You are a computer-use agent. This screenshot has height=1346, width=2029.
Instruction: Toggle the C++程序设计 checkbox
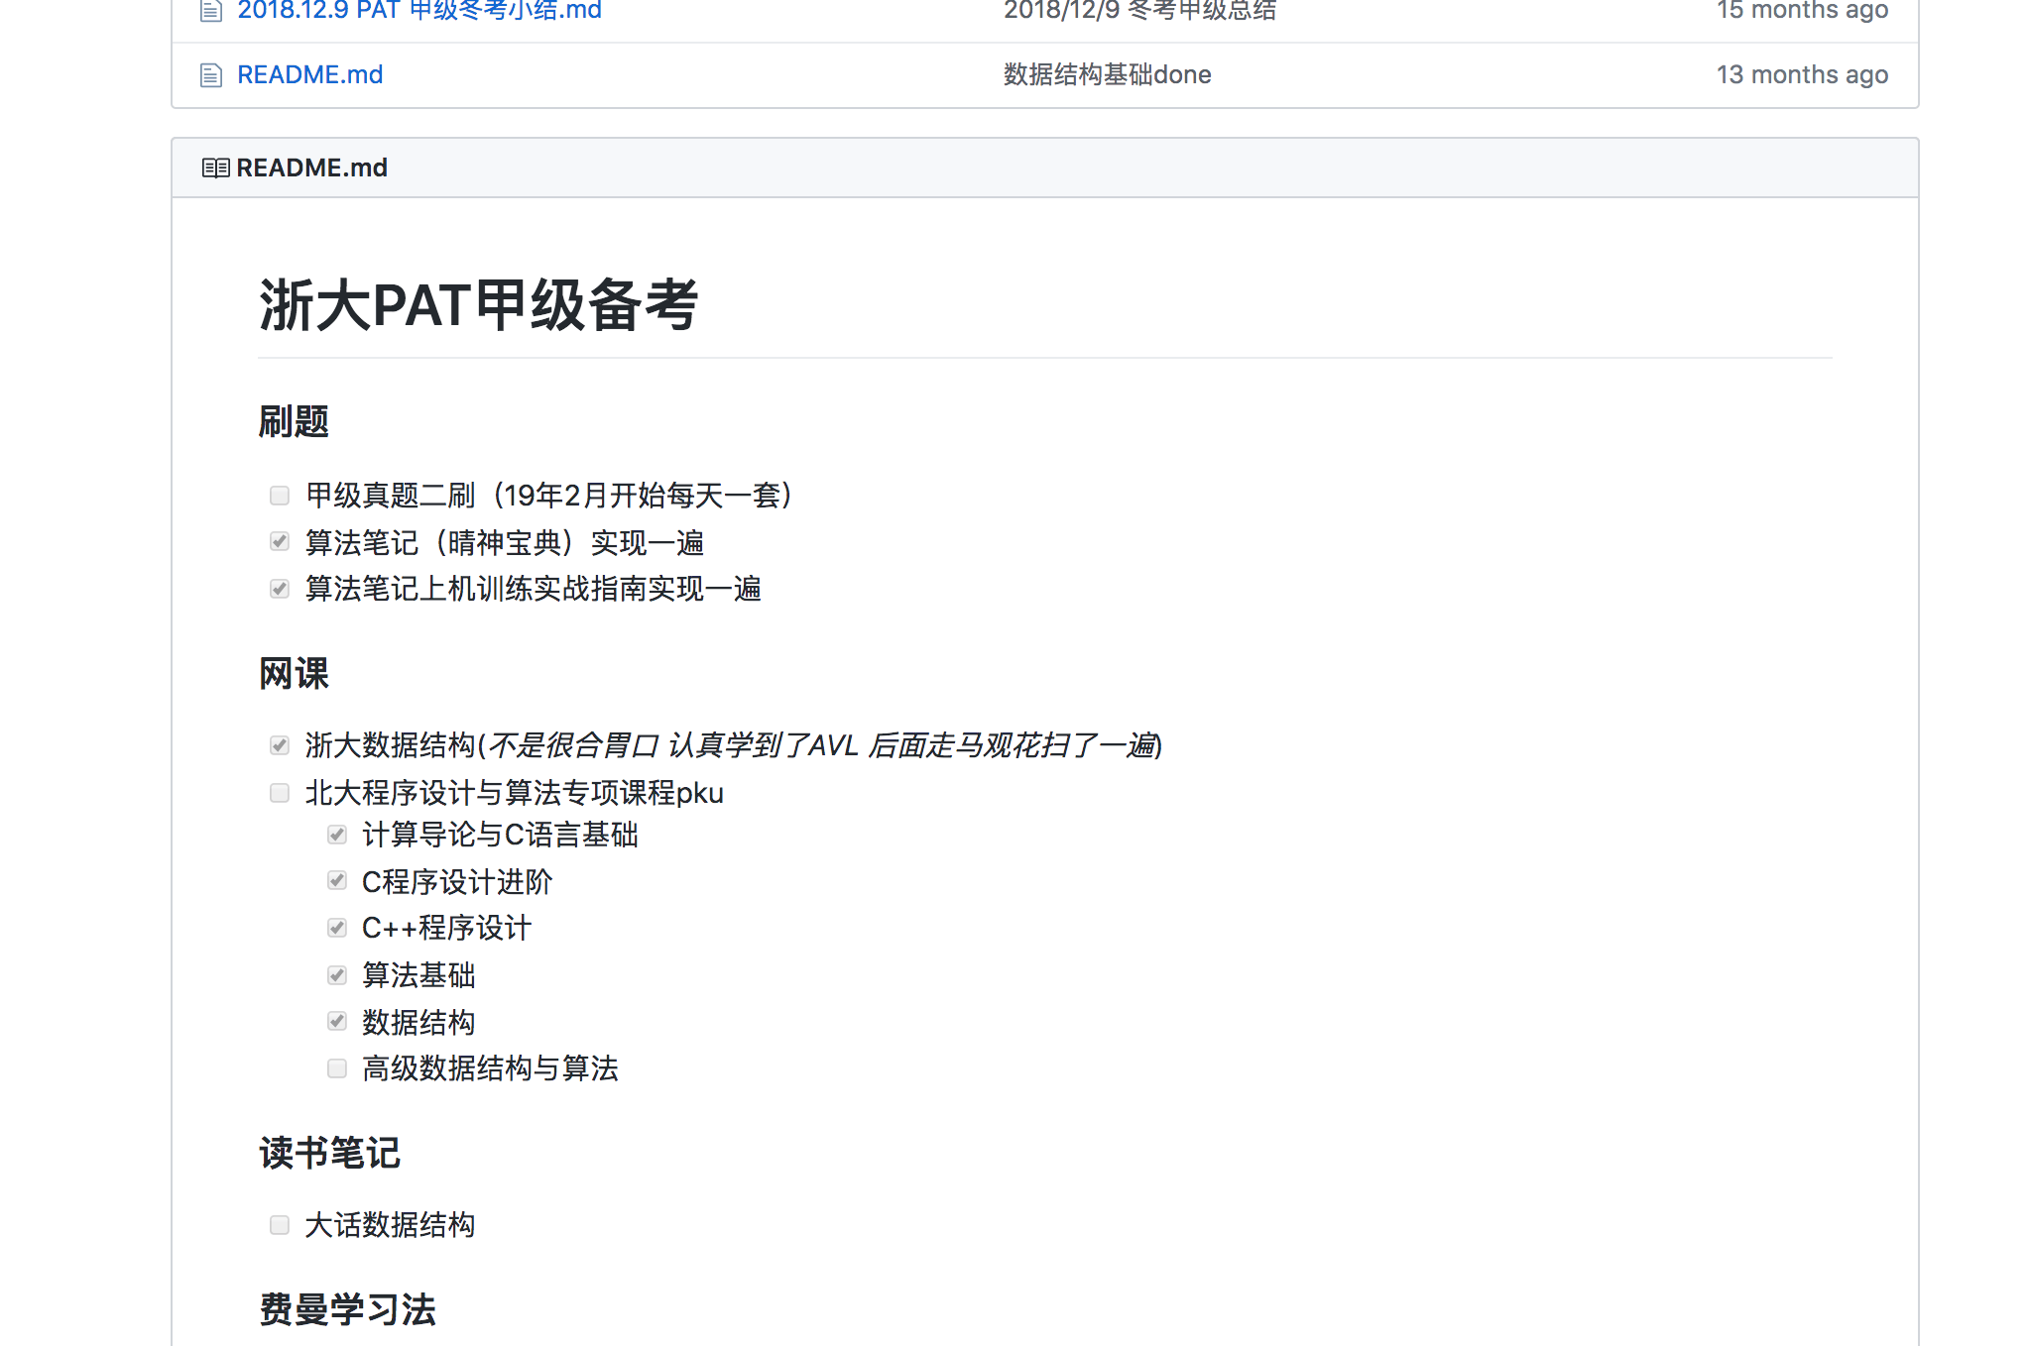[x=337, y=928]
